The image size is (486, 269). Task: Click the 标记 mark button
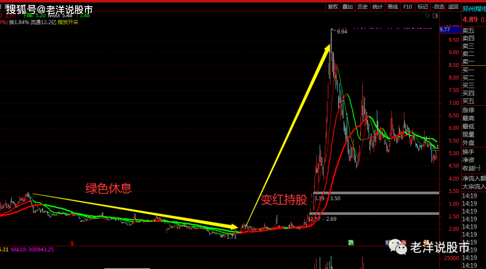[x=423, y=6]
